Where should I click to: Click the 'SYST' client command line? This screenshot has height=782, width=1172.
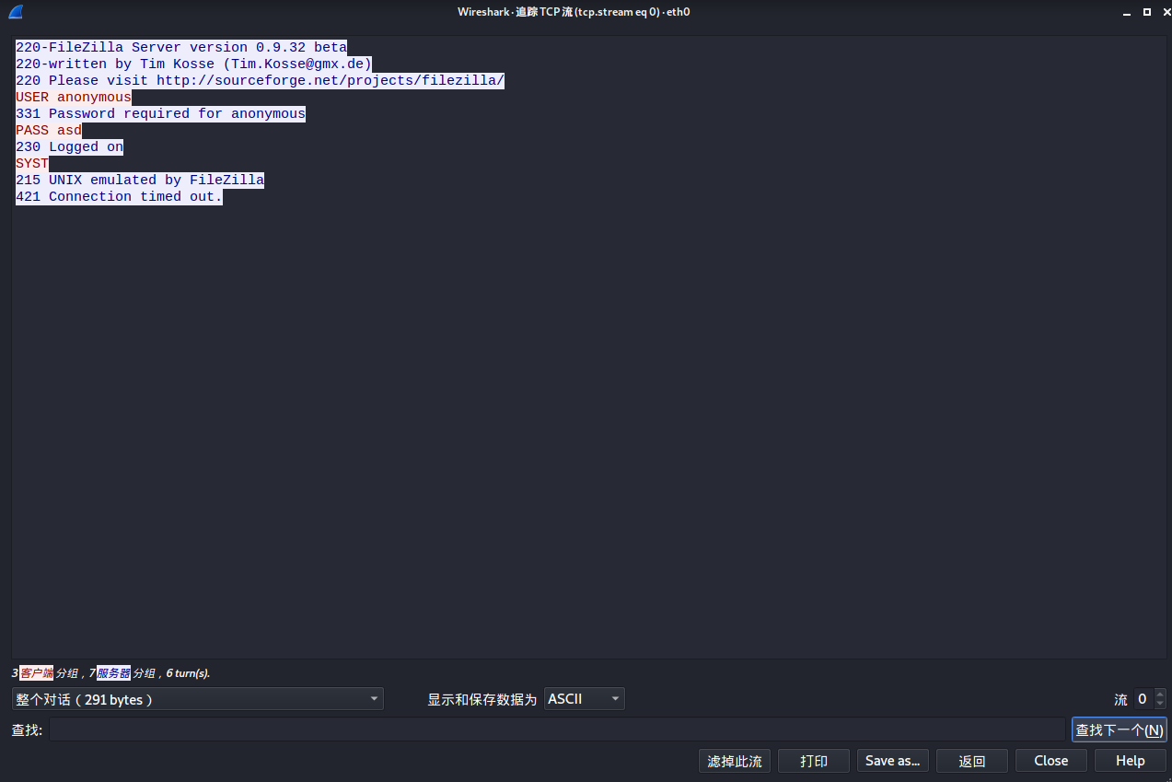(x=32, y=164)
